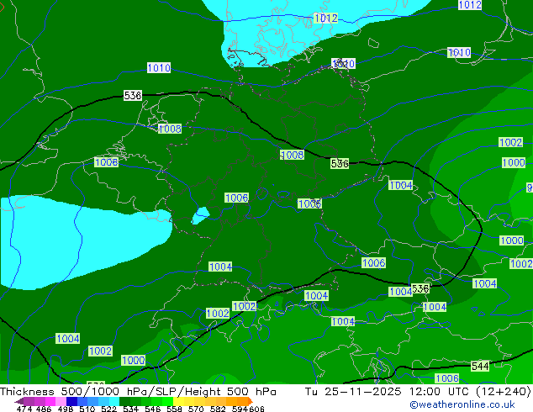Click the 606 legend scale value
Viewport: 533px width, 412px height.
(256, 409)
